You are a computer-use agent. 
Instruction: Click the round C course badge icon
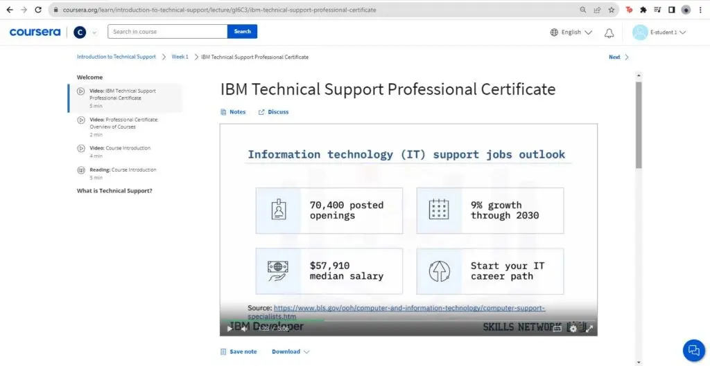(80, 32)
